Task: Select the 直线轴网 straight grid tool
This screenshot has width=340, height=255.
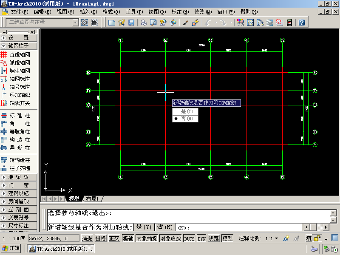Action: [x=16, y=55]
